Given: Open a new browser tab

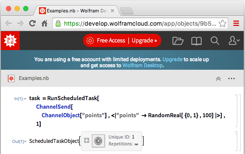Looking at the screenshot, I should 127,11.
